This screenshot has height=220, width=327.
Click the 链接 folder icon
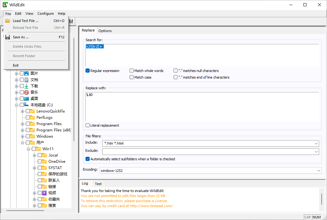[44, 186]
